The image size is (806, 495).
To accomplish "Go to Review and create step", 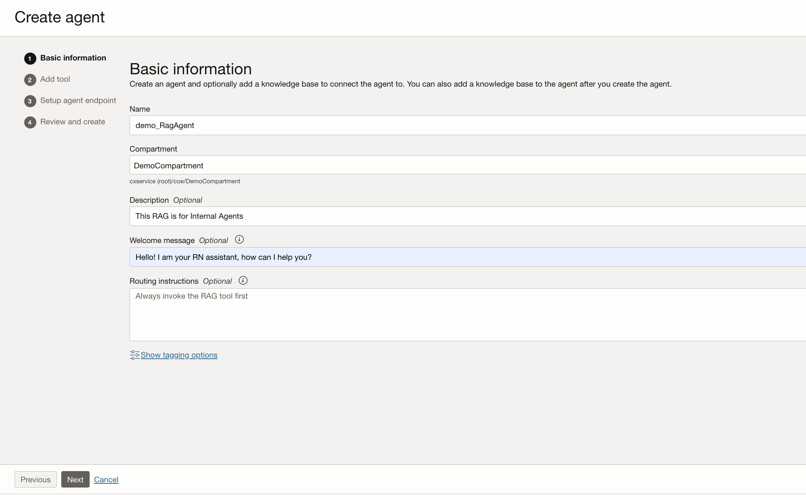I will (72, 122).
